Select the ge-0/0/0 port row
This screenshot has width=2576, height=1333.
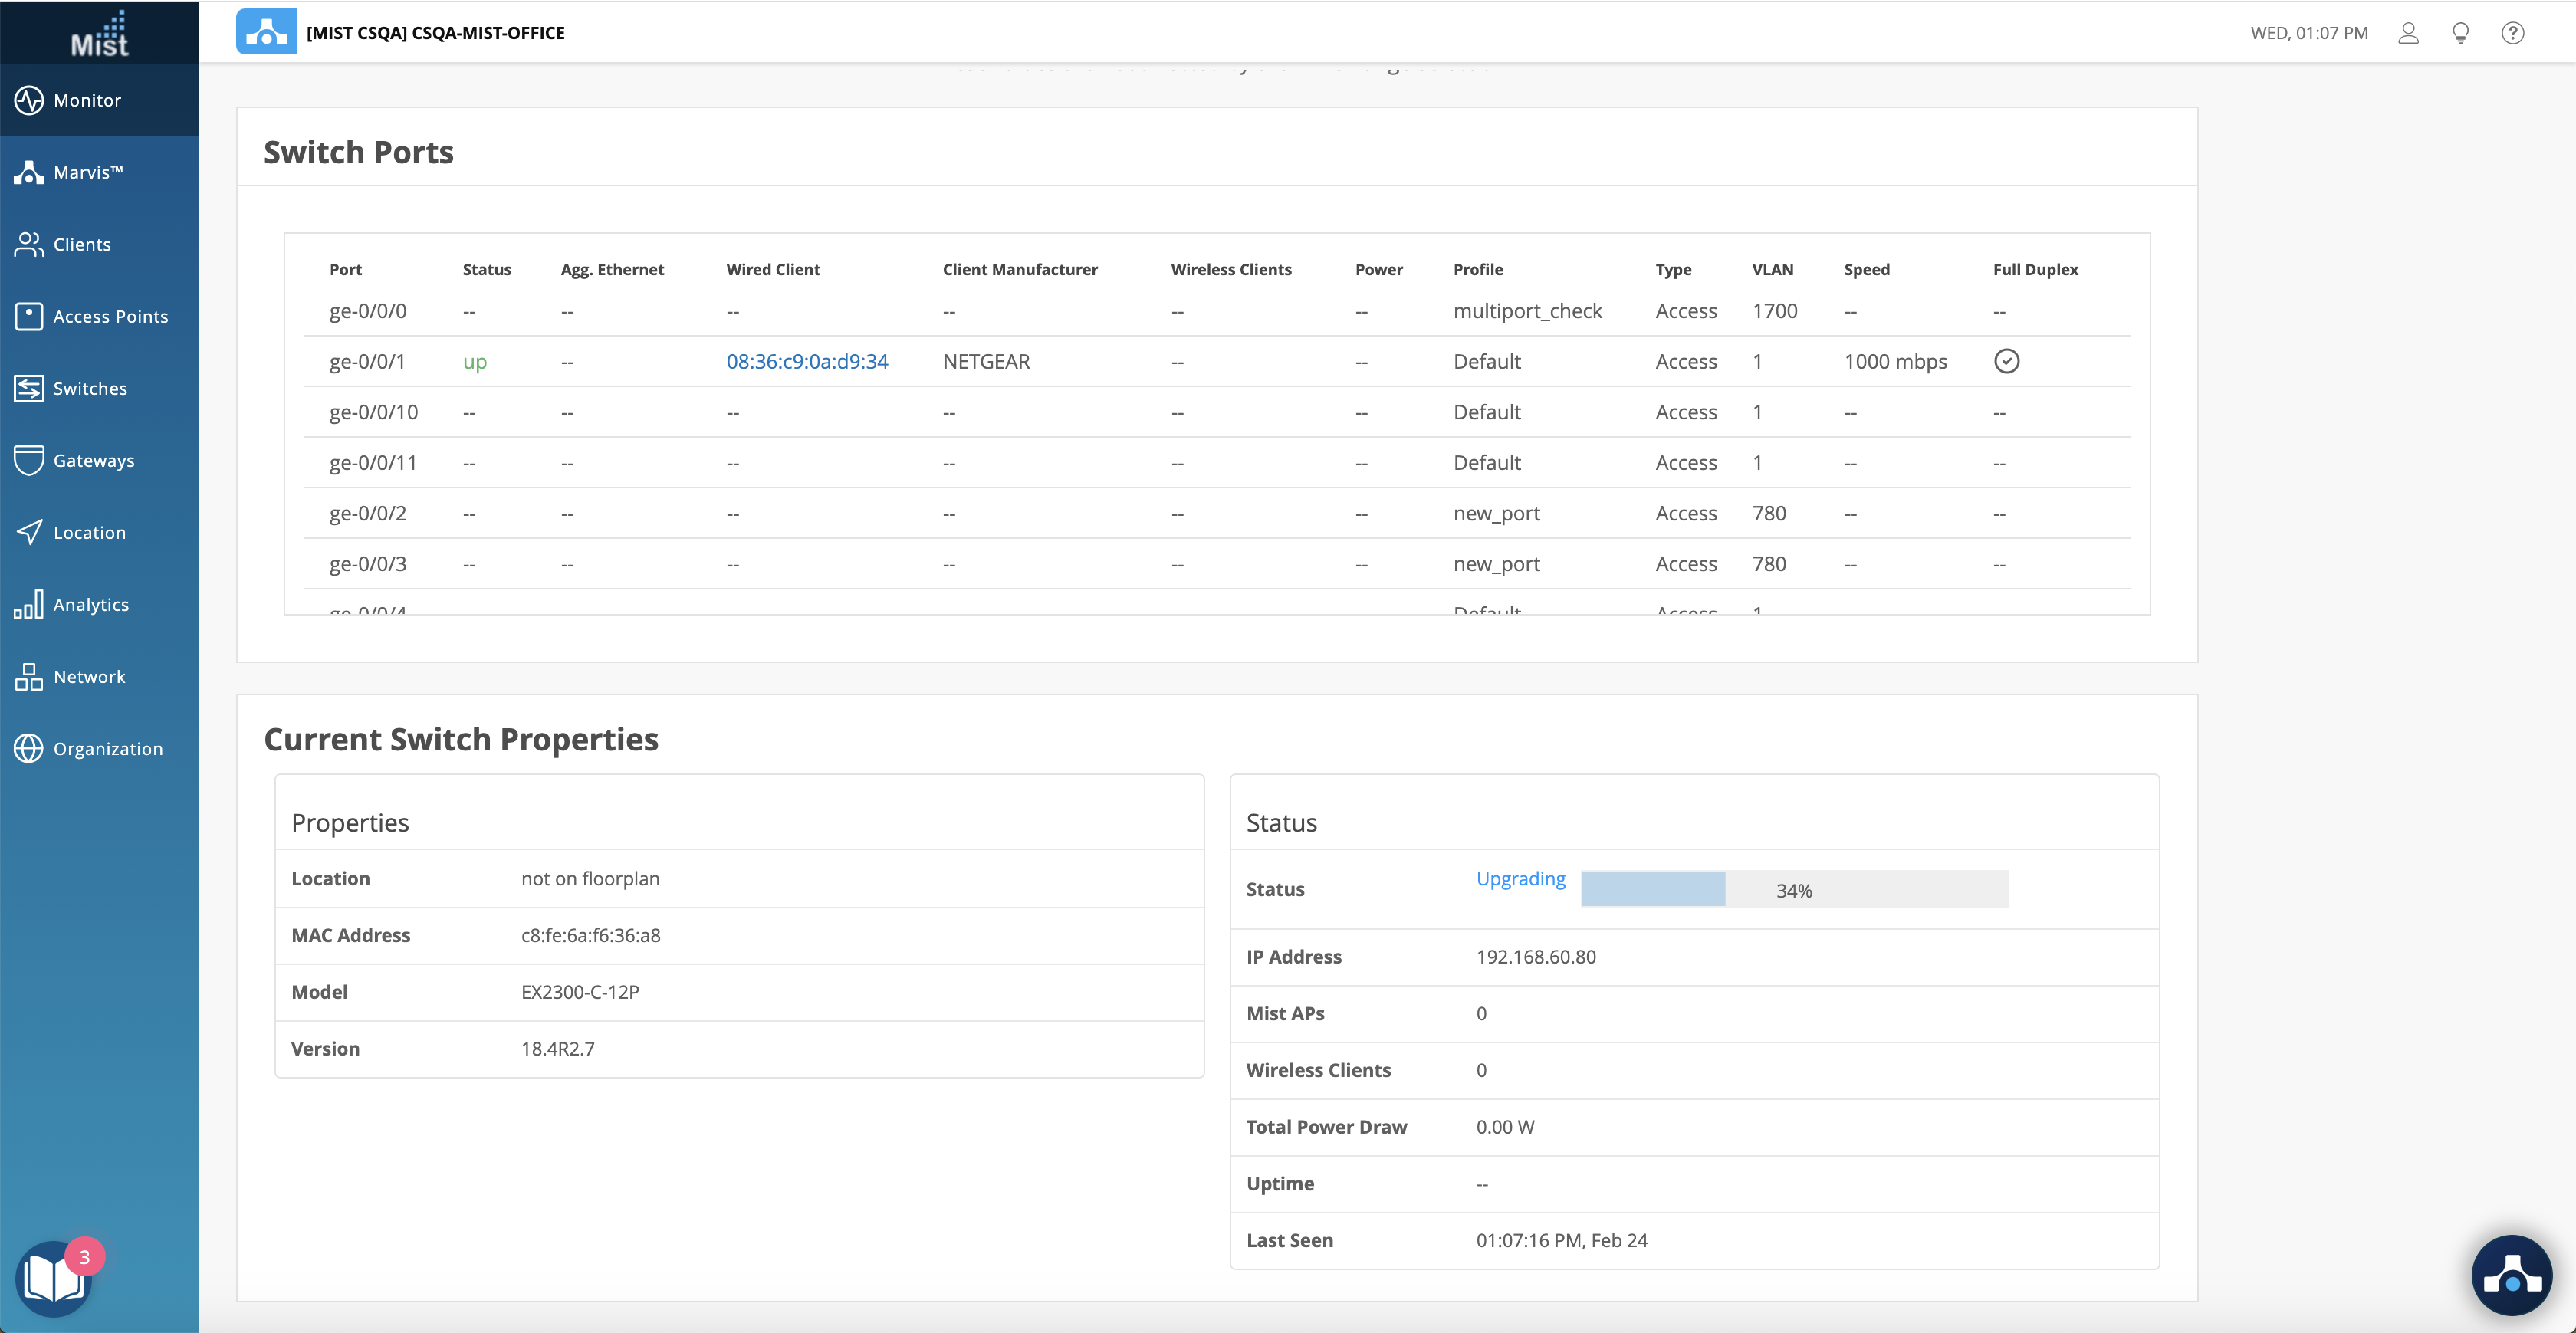point(367,311)
